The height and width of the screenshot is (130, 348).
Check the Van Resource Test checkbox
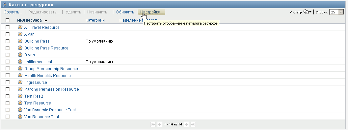coord(8,117)
